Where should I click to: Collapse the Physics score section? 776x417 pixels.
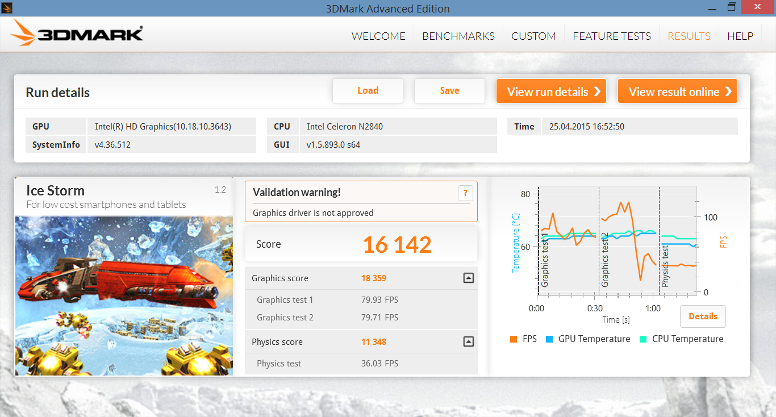pos(468,341)
